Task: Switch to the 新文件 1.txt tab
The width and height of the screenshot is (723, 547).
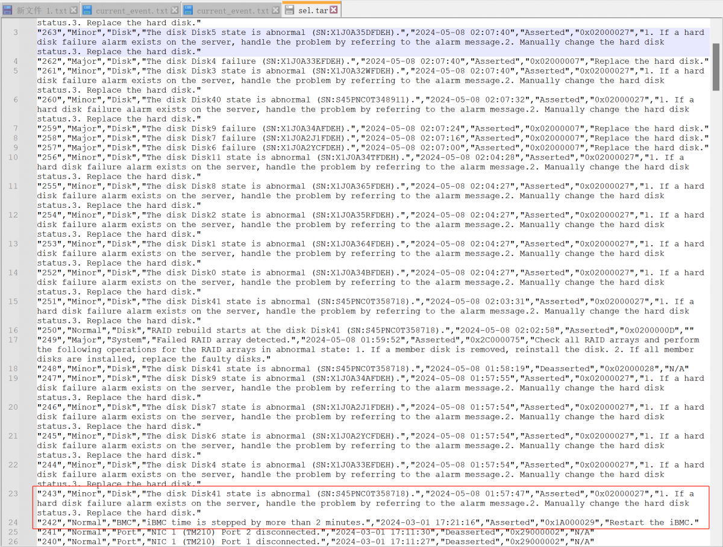Action: coord(42,10)
